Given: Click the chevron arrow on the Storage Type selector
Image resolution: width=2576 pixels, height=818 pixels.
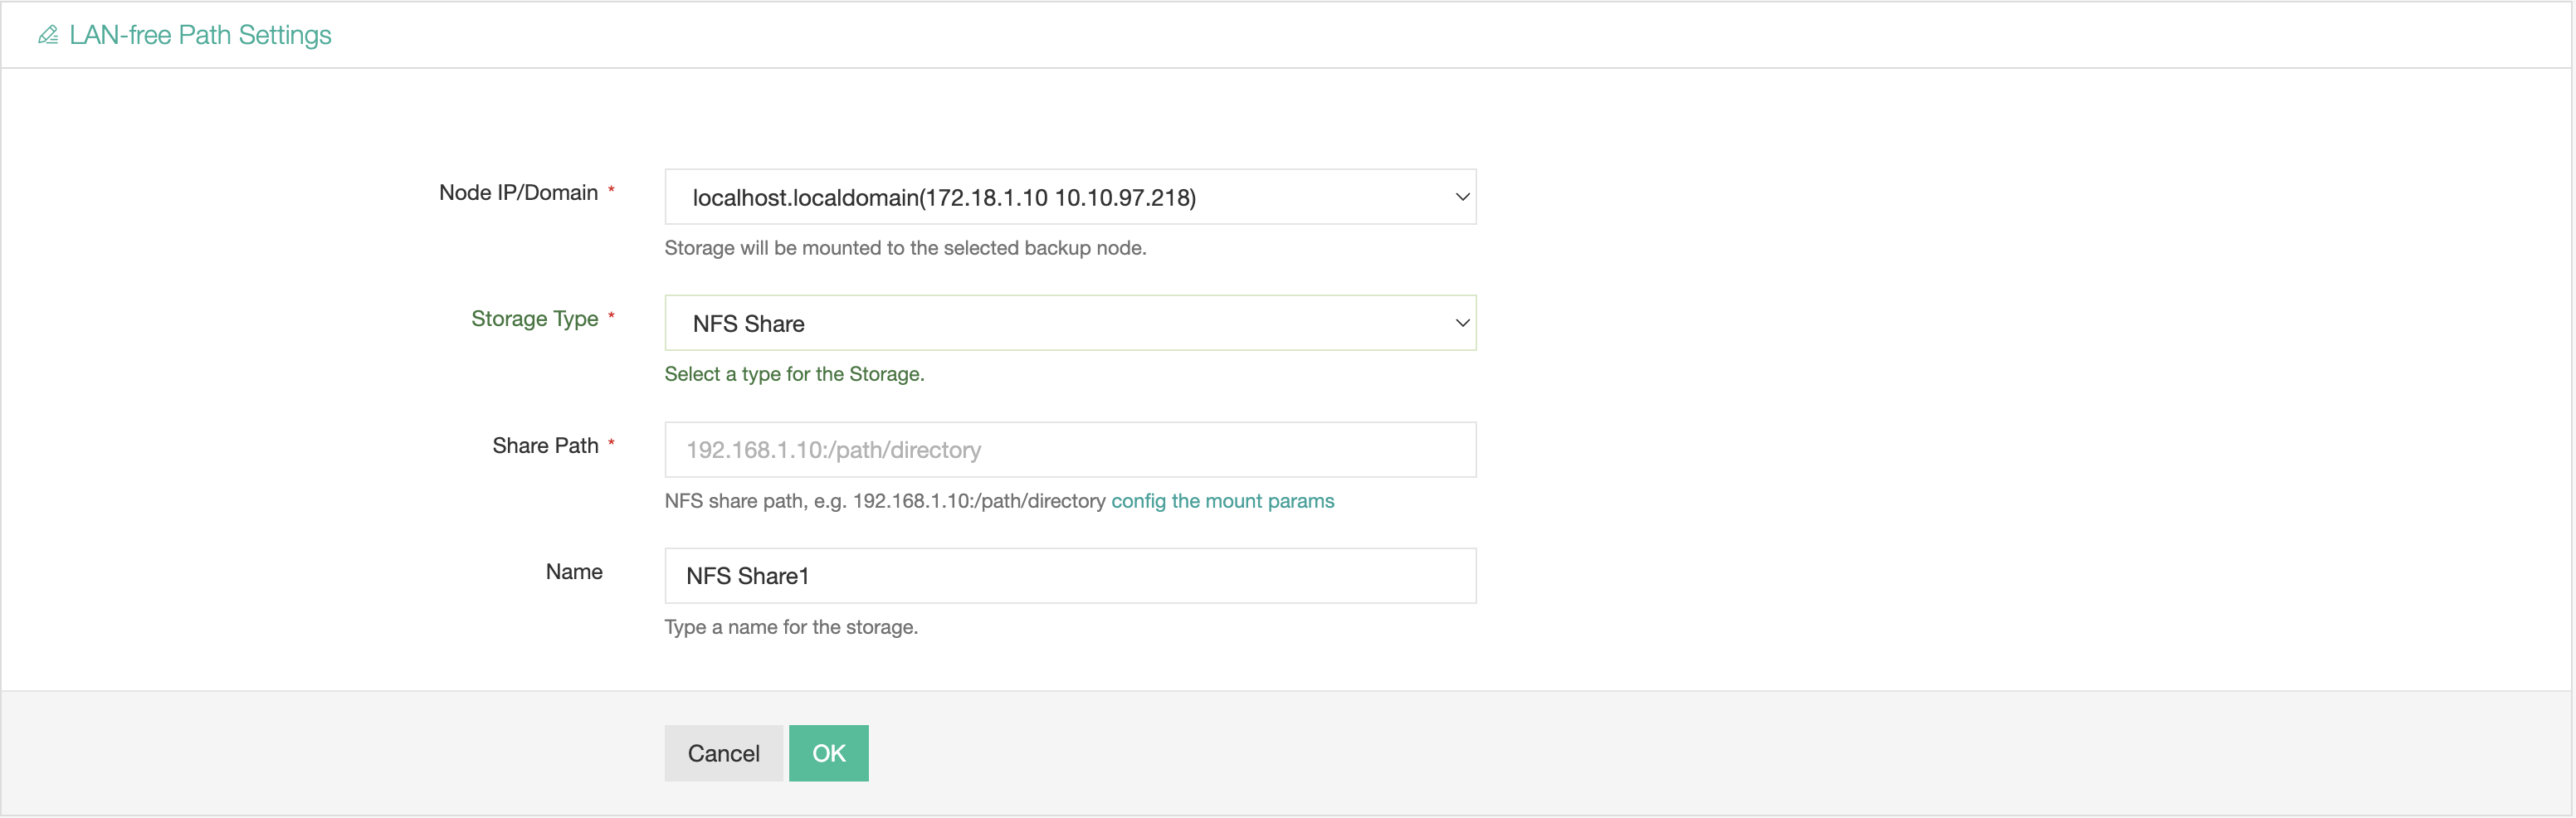Looking at the screenshot, I should [1461, 323].
